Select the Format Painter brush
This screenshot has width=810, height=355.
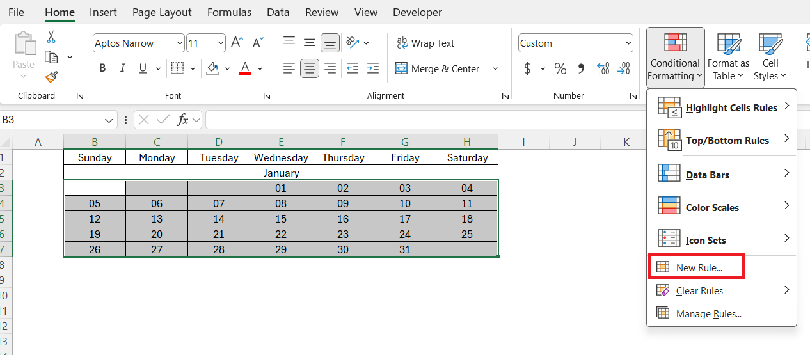coord(51,77)
